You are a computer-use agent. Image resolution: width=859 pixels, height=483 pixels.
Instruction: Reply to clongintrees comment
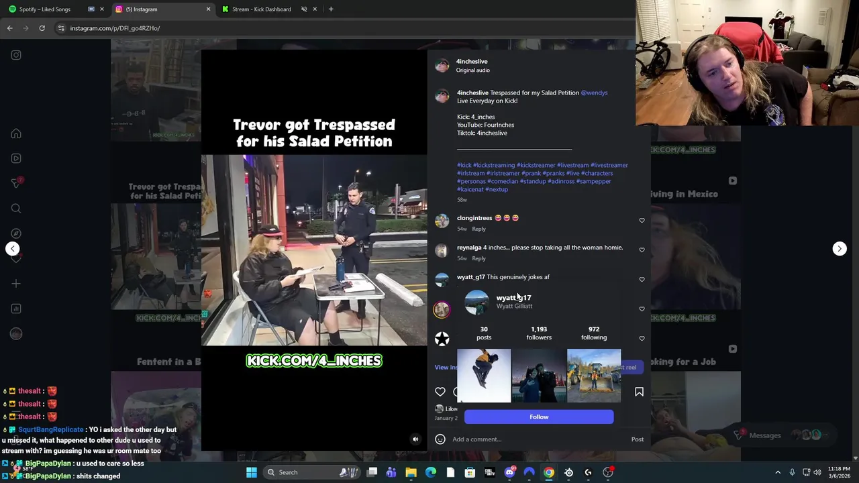pyautogui.click(x=478, y=229)
